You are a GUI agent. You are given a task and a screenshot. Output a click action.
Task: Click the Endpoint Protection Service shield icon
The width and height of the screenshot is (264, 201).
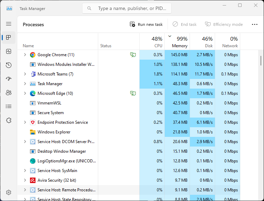33,122
